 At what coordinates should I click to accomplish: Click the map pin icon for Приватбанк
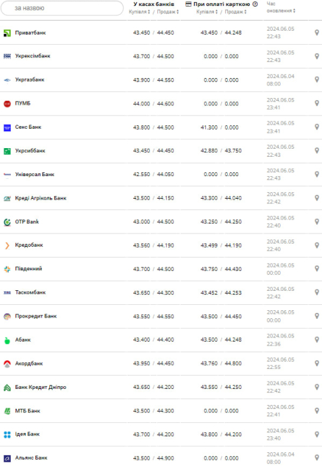tap(317, 33)
